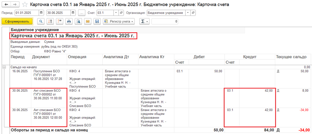Expand the Организация dropdown arrow
The width and height of the screenshot is (312, 134).
[188, 13]
